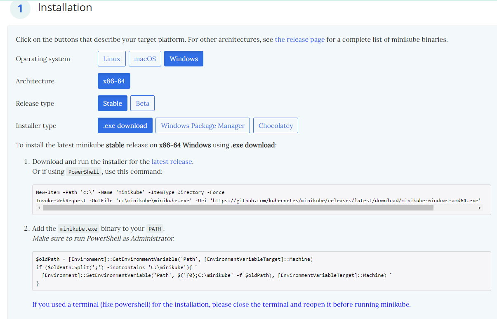The image size is (497, 319).
Task: Select the macOS operating system button
Action: pyautogui.click(x=145, y=59)
